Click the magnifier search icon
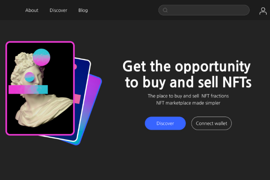 click(165, 10)
